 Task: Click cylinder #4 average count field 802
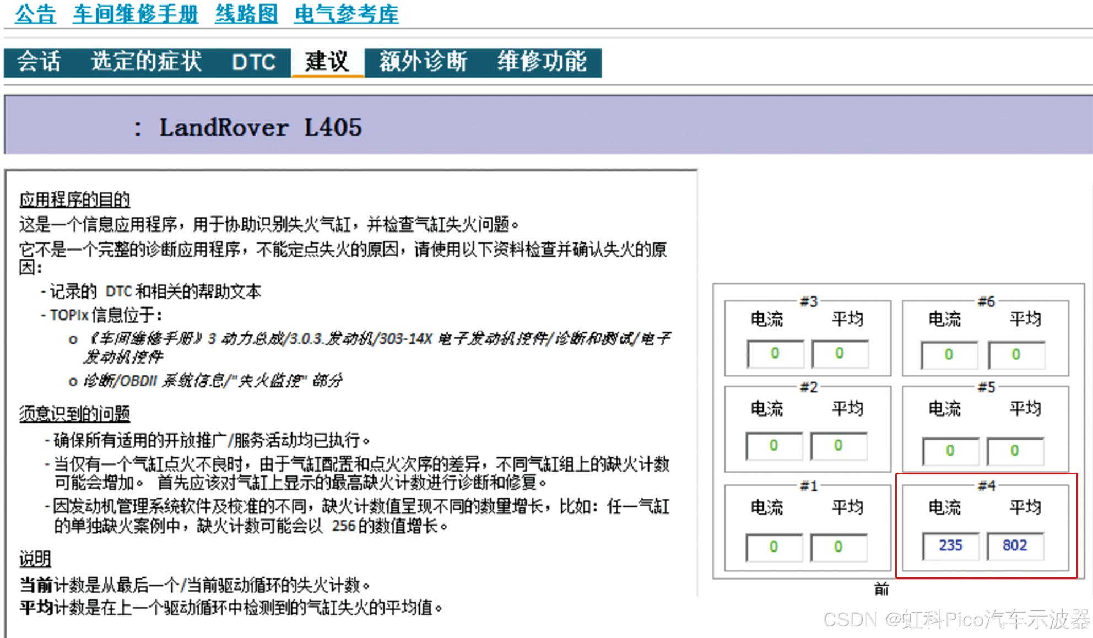[x=1015, y=545]
